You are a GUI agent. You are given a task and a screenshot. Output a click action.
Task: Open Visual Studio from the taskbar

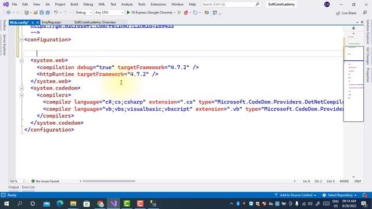[x=114, y=204]
